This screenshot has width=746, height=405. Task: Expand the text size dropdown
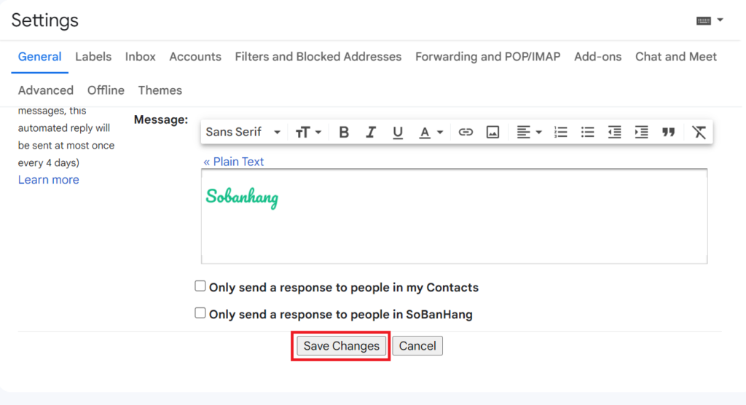308,133
